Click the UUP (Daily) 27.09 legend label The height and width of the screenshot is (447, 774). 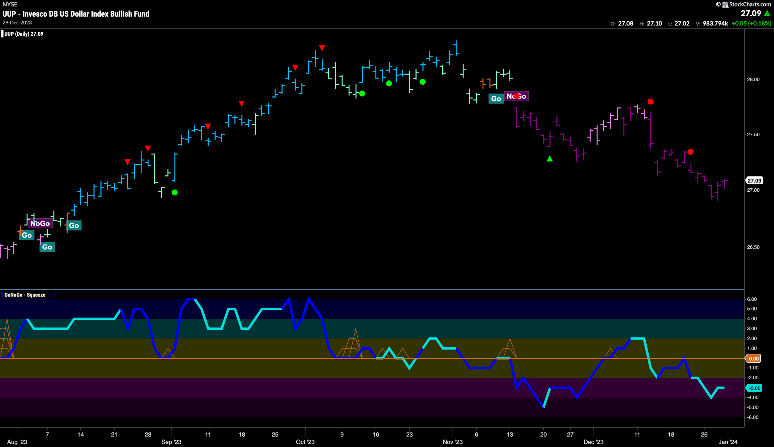[x=24, y=34]
